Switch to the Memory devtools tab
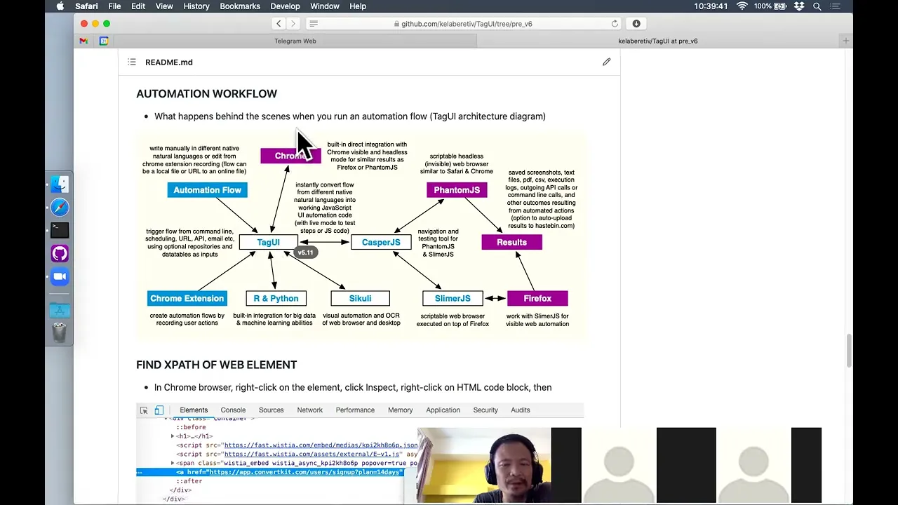This screenshot has height=505, width=898. 400,410
